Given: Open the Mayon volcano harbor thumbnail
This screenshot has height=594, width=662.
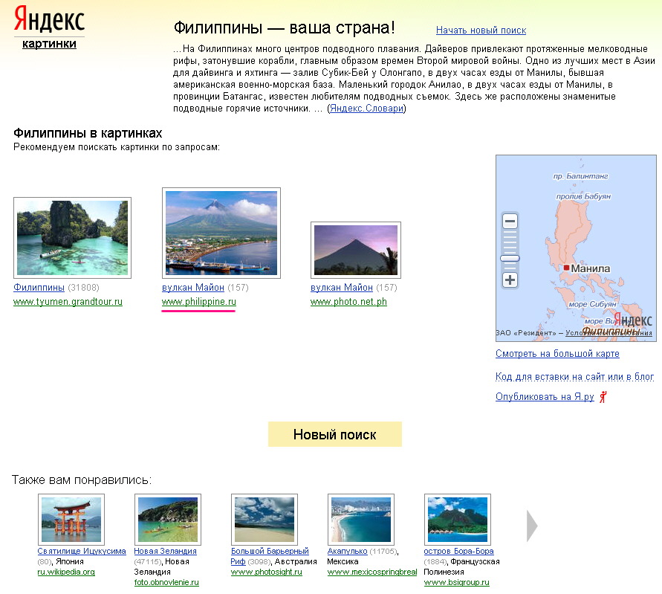Looking at the screenshot, I should [x=221, y=233].
